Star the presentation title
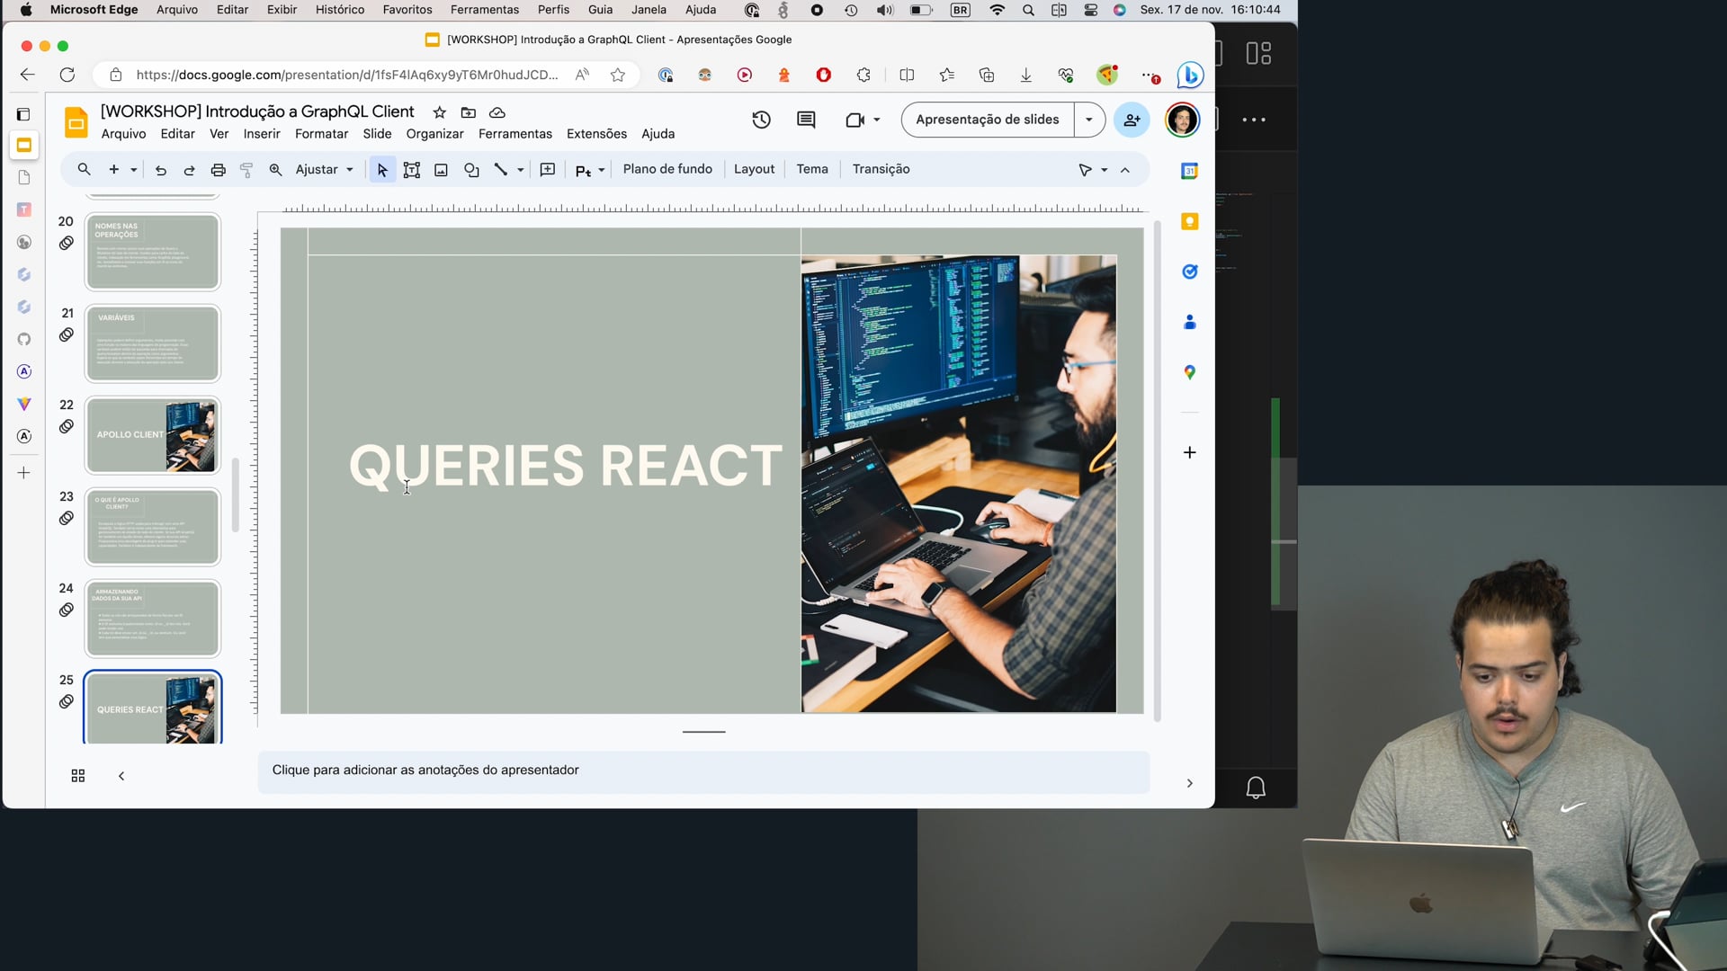This screenshot has width=1727, height=971. (439, 112)
